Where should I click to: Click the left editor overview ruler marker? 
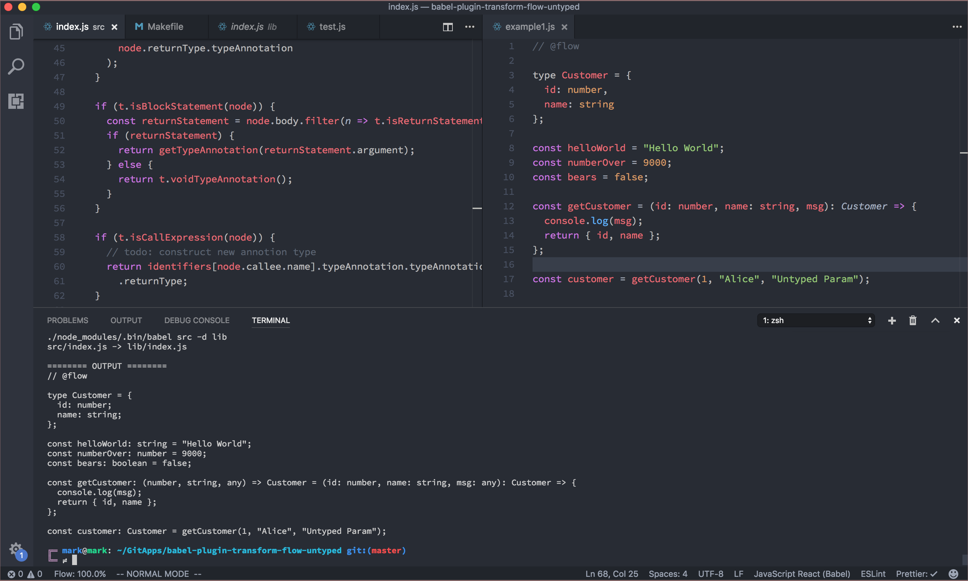coord(477,208)
